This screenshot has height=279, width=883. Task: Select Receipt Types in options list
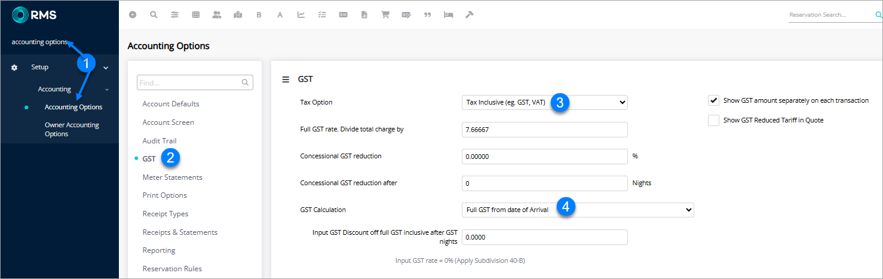165,214
